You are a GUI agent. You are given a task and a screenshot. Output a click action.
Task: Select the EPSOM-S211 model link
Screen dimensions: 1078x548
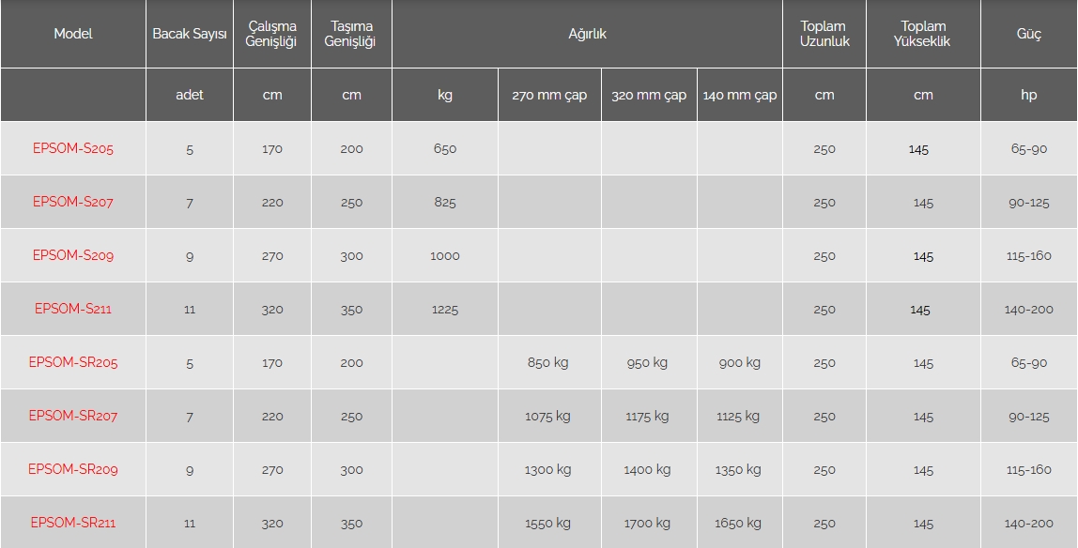coord(72,309)
